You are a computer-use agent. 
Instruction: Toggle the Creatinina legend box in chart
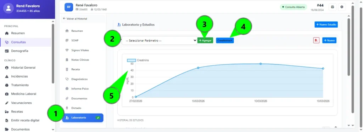tap(131, 60)
